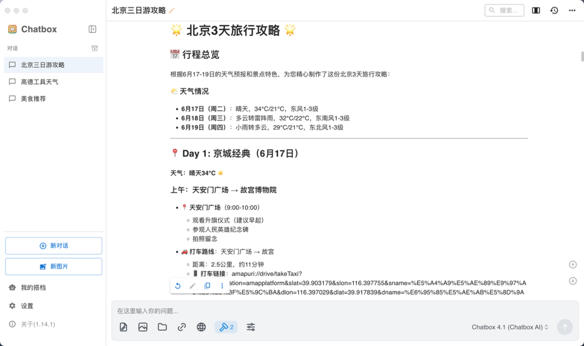584x346 pixels.
Task: Open the image attachment icon in input bar
Action: (x=143, y=327)
